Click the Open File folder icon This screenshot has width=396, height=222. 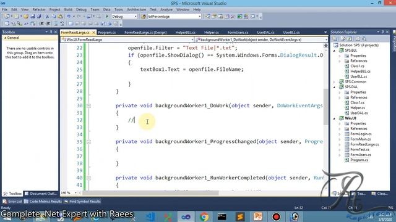[26, 17]
